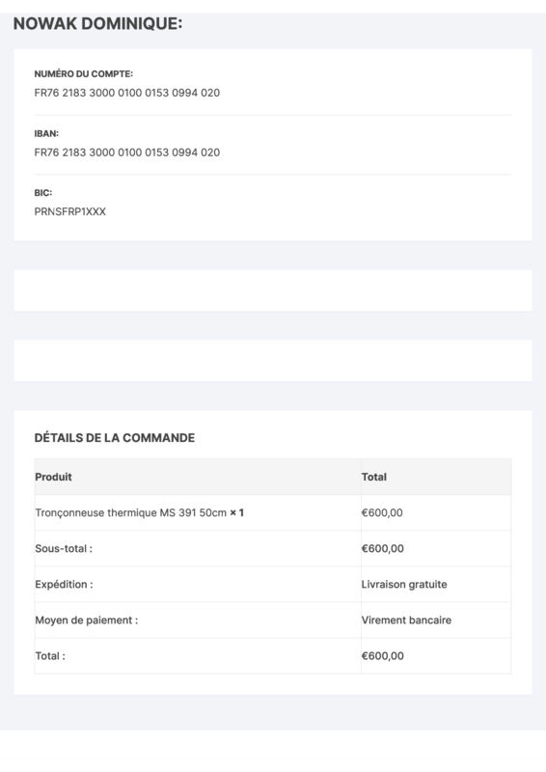Click the second empty white panel
This screenshot has height=772, width=546.
pyautogui.click(x=273, y=360)
